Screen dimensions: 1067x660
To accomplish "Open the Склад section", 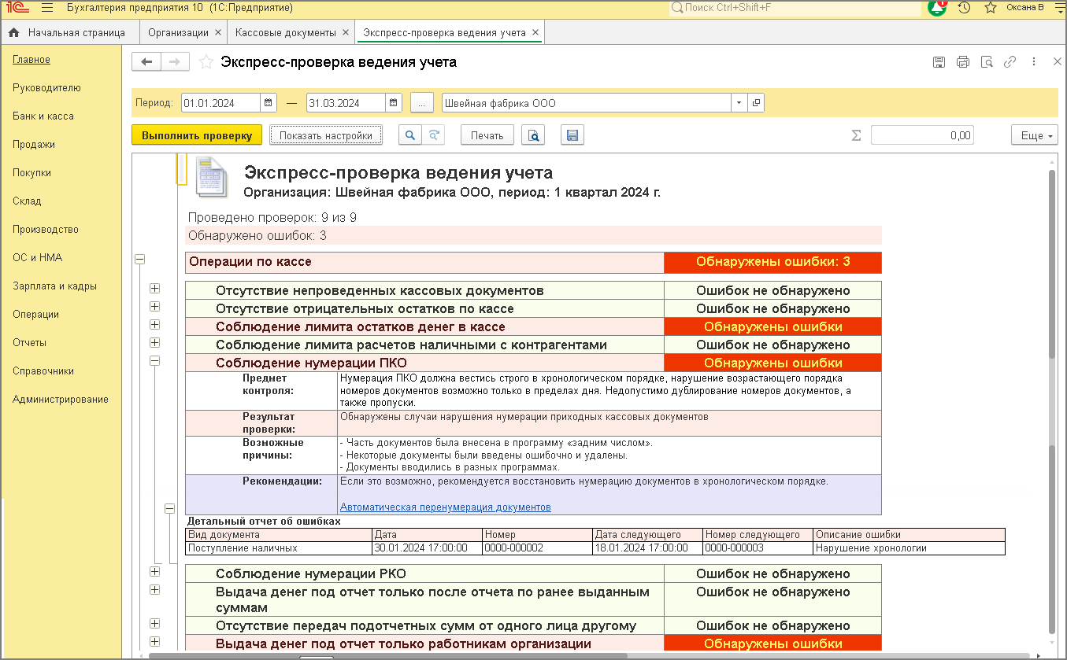I will 27,201.
